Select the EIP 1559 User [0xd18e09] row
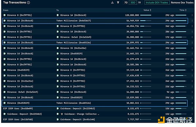Image resolution: width=196 pixels, height=127 pixels. [95, 108]
